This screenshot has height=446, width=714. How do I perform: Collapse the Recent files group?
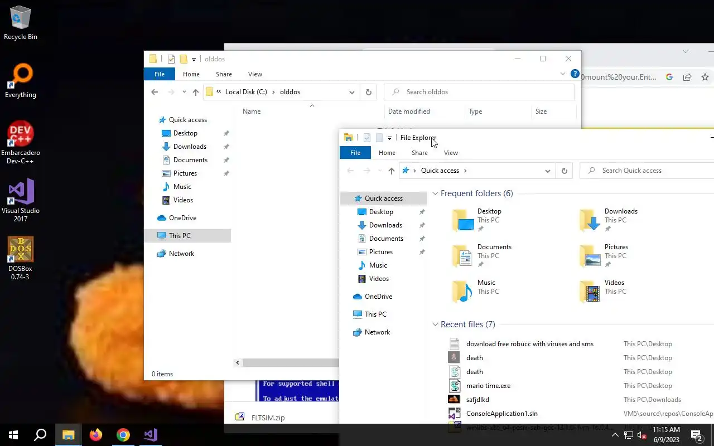pyautogui.click(x=435, y=324)
